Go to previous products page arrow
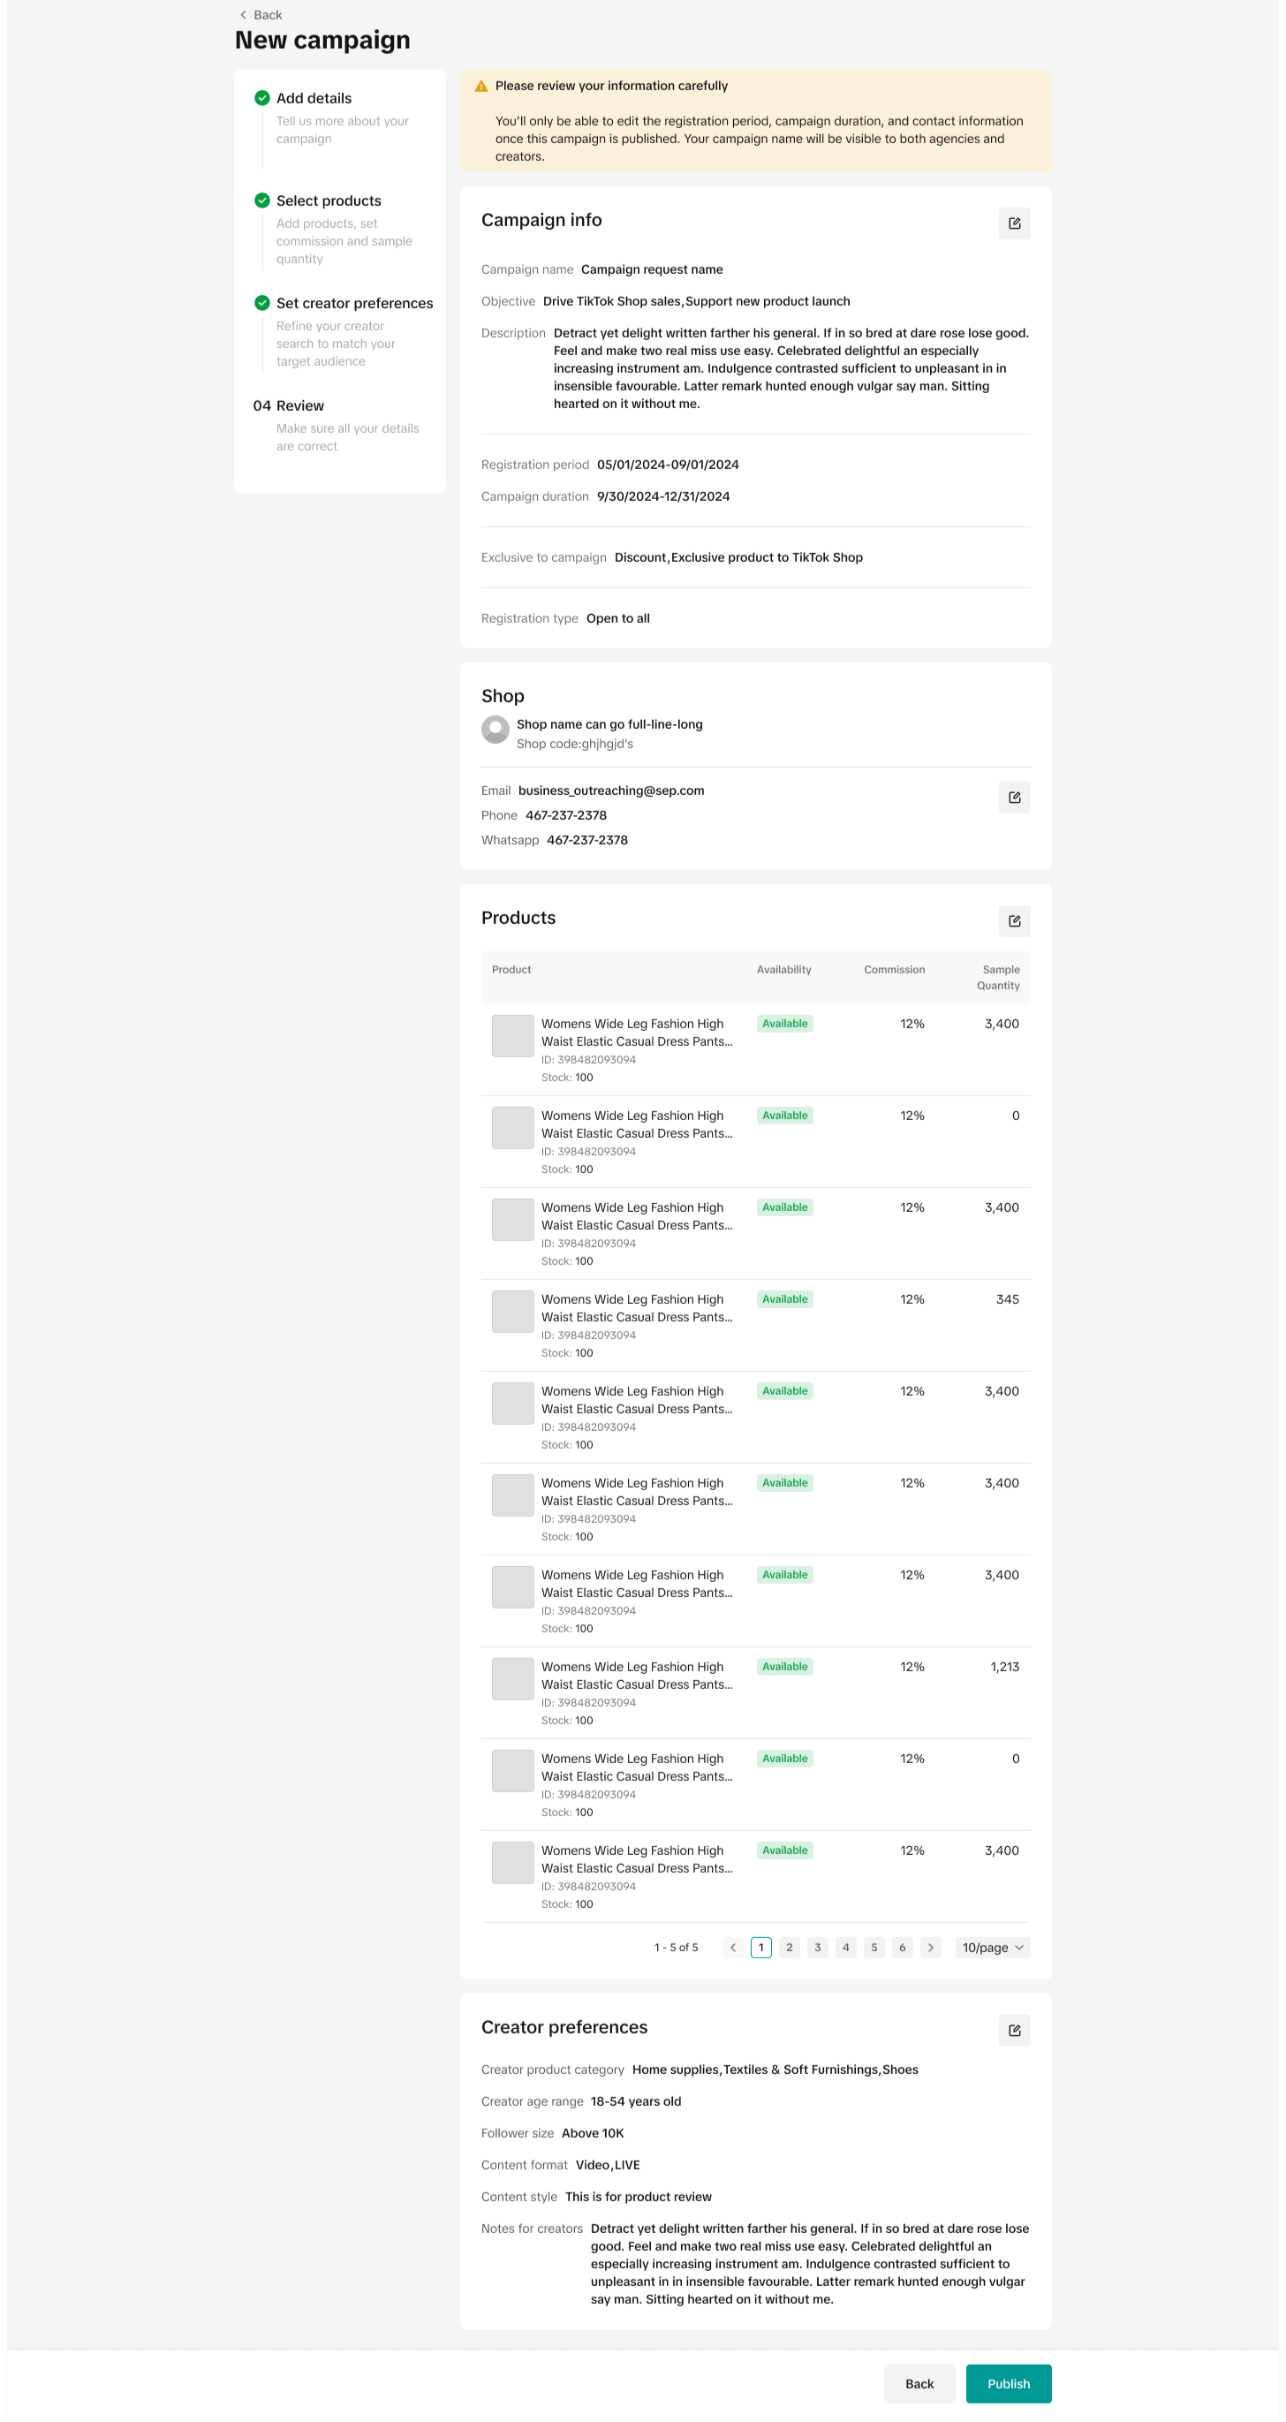The image size is (1286, 2422). pos(733,1947)
